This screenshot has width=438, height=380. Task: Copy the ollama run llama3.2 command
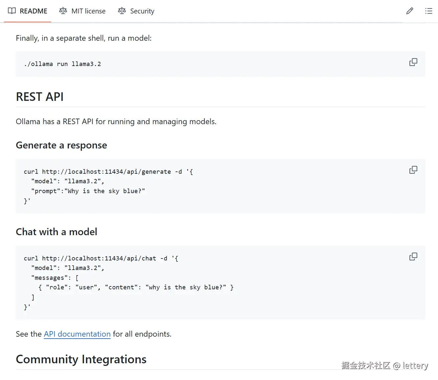coord(413,62)
